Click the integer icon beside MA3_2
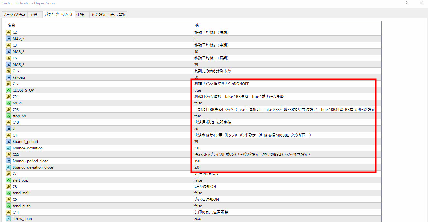Viewport: 428px width, 222px height. point(9,51)
